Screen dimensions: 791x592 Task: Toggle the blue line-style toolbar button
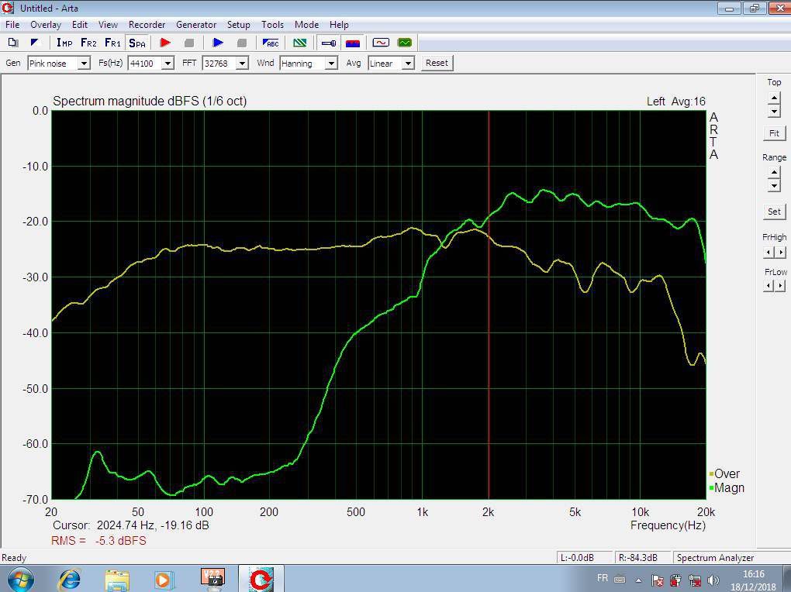point(329,43)
